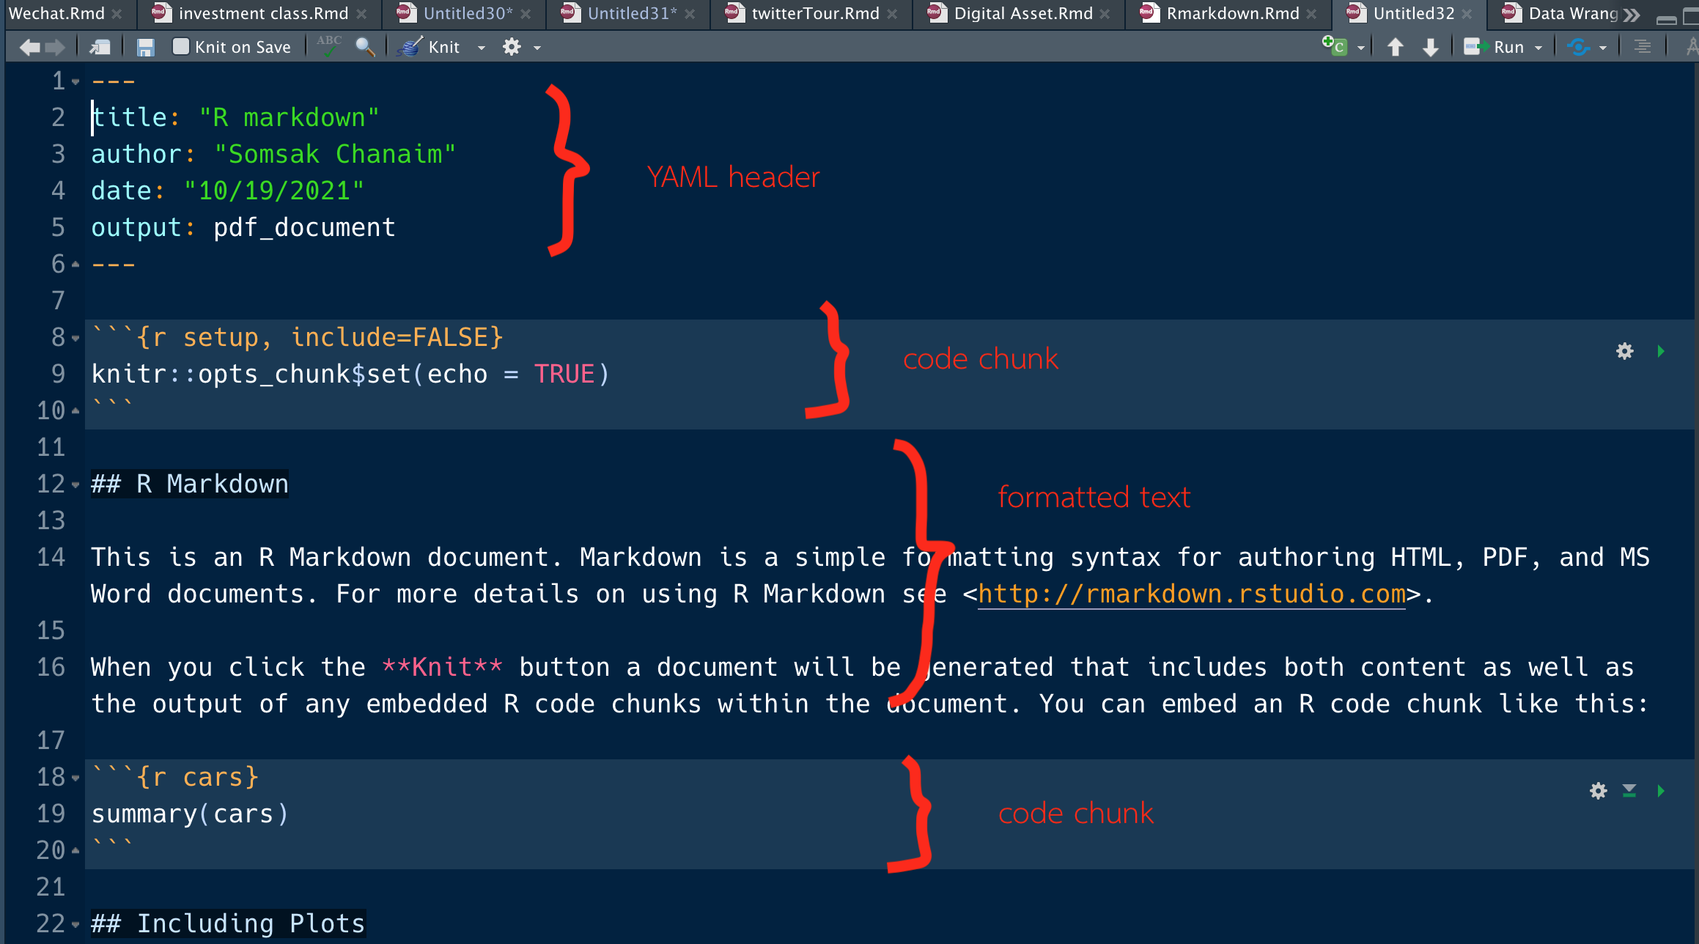Collapse the R Markdown heading section
The height and width of the screenshot is (944, 1699).
[x=75, y=485]
